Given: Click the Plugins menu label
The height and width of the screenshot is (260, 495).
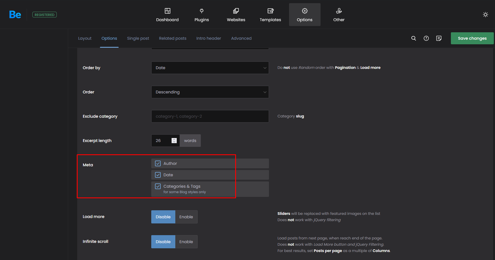Looking at the screenshot, I should (x=202, y=20).
